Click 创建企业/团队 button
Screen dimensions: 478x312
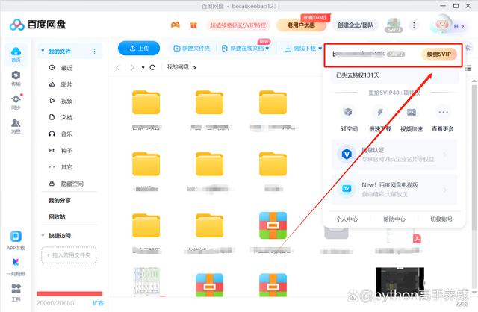[356, 25]
